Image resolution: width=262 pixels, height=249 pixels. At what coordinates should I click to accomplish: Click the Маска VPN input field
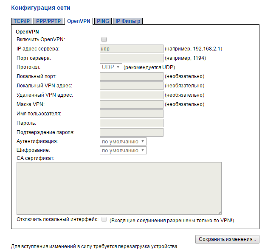[132, 104]
